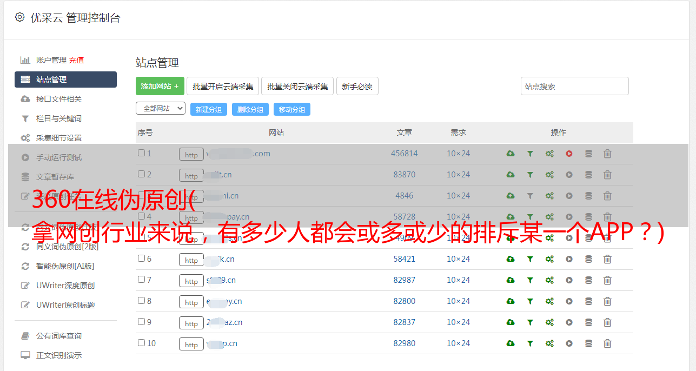This screenshot has height=371, width=696.
Task: Click the trash icon in row 2
Action: point(607,175)
